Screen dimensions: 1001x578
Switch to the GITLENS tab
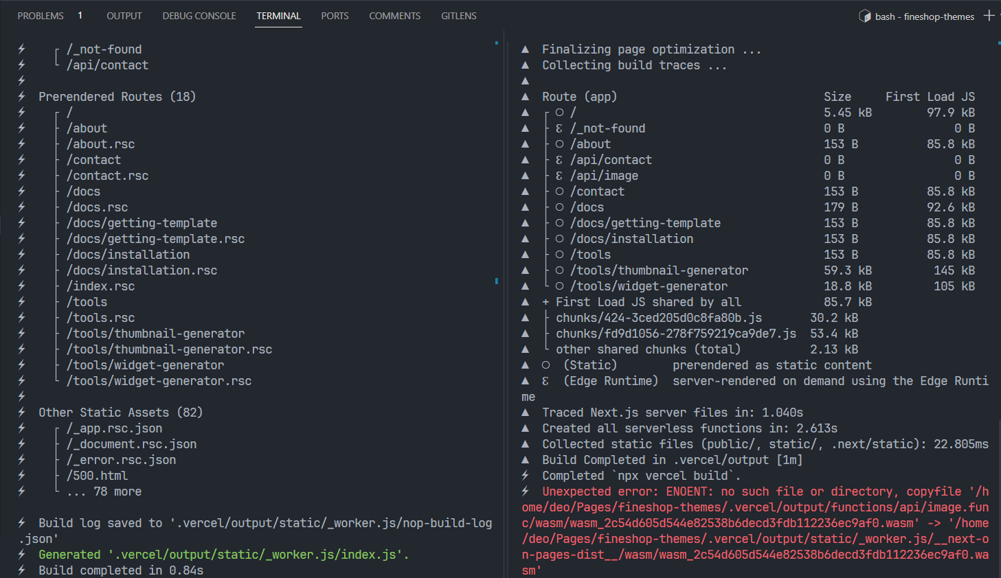point(459,16)
